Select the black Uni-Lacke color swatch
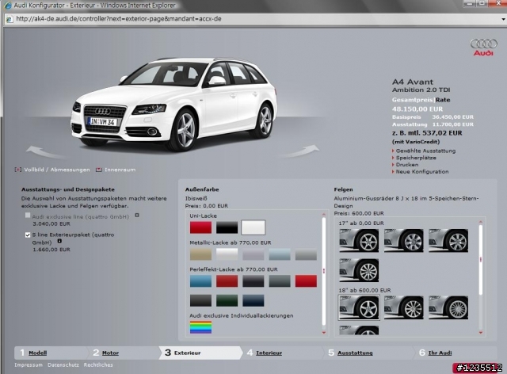The width and height of the screenshot is (507, 374). click(x=227, y=227)
